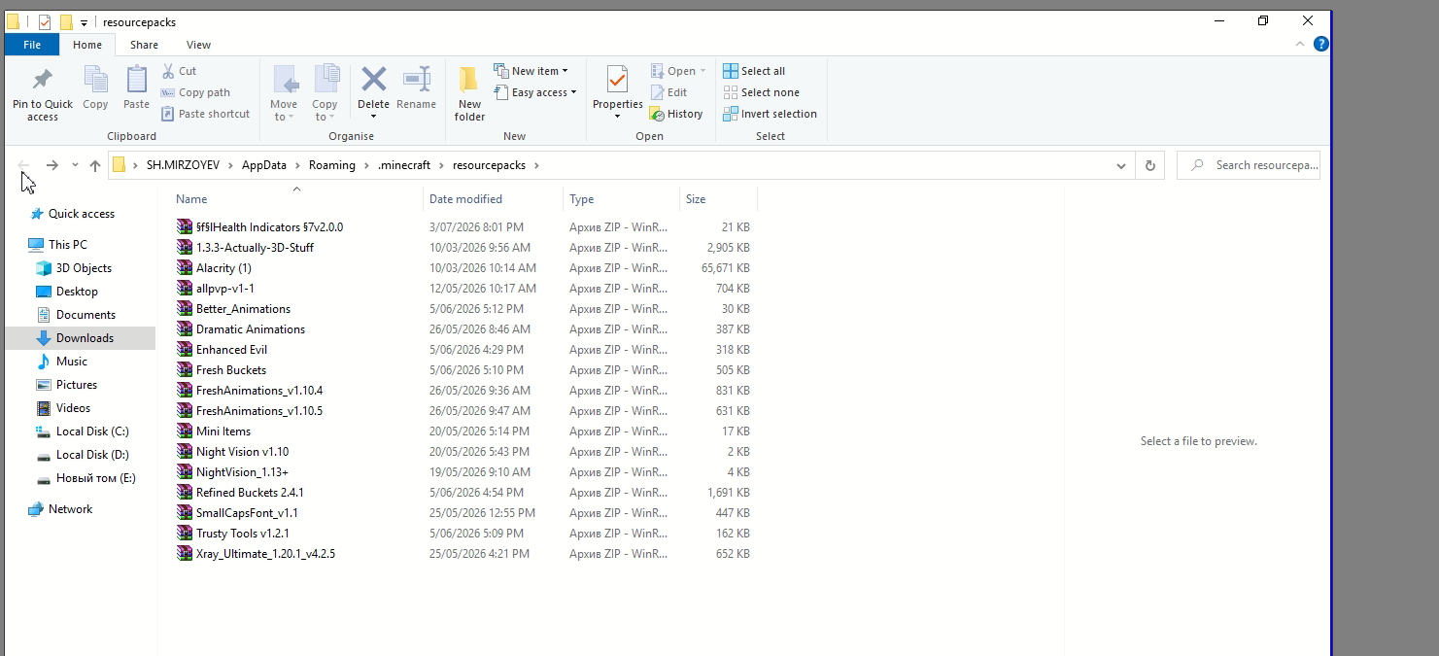Click the Invert selection icon
Viewport: 1439px width, 656px height.
pyautogui.click(x=731, y=114)
